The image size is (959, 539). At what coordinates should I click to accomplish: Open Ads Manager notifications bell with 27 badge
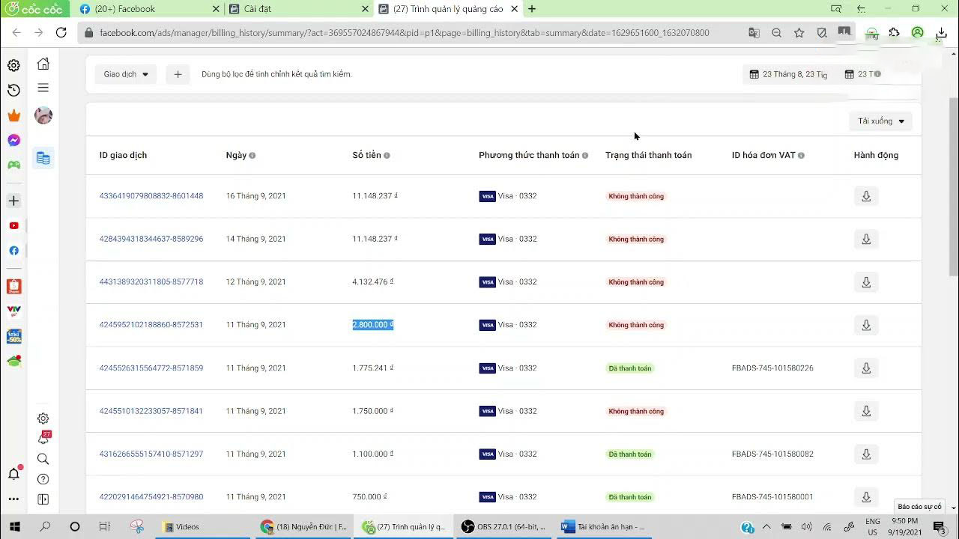pyautogui.click(x=43, y=438)
